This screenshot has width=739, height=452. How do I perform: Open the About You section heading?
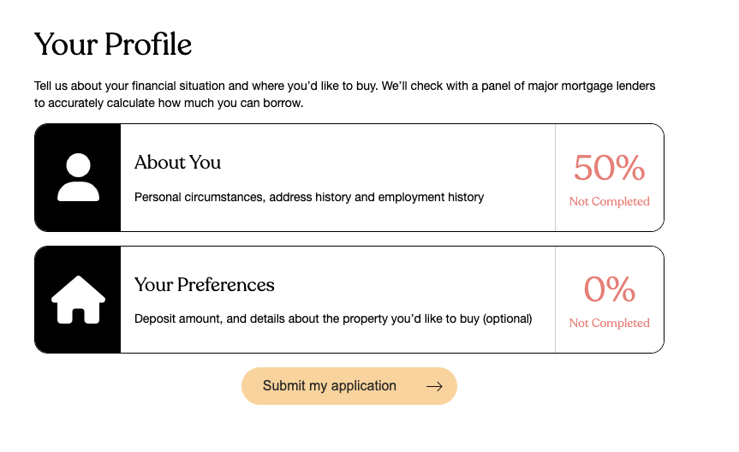(x=177, y=163)
